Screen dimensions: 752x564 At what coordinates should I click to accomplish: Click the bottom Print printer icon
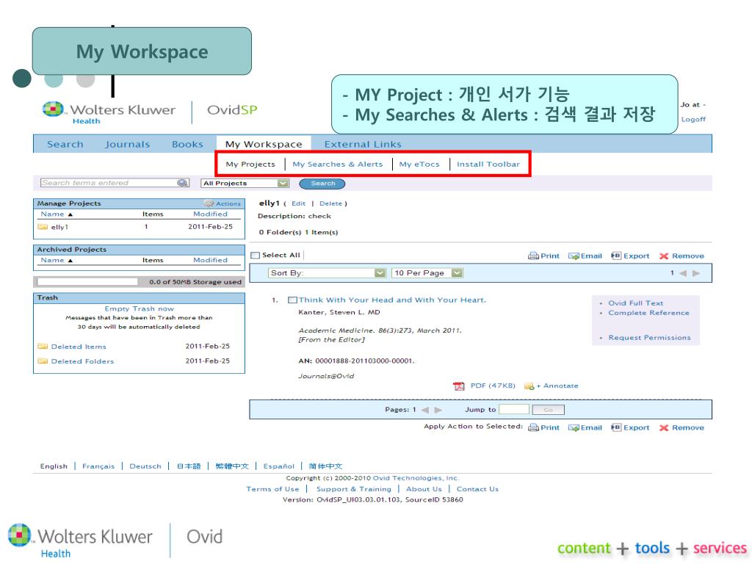click(533, 428)
